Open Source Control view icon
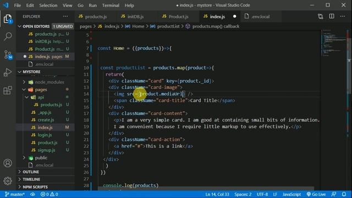This screenshot has height=198, width=352. pyautogui.click(x=8, y=54)
